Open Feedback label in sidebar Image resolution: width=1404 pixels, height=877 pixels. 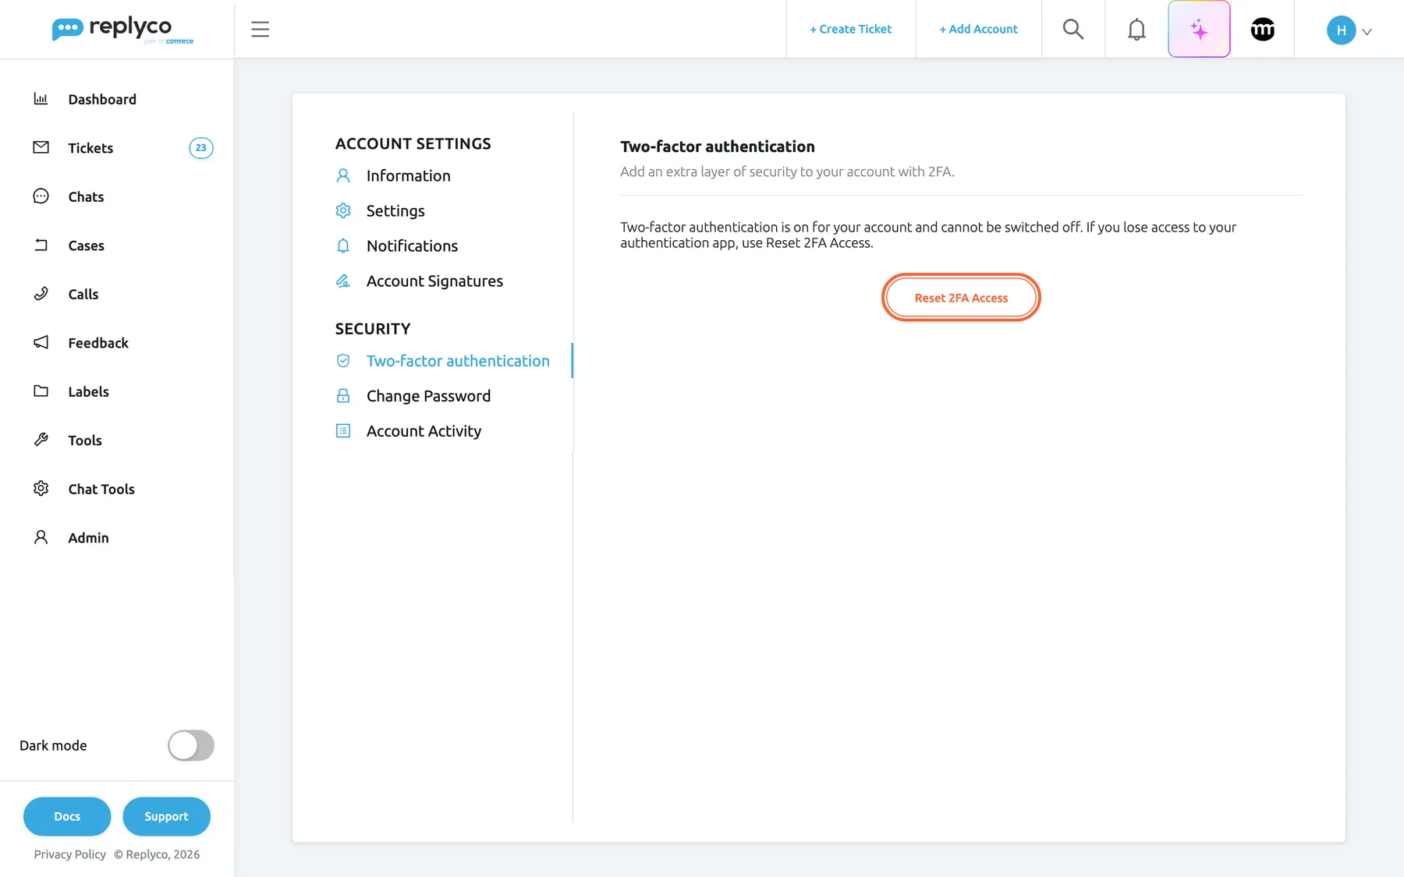(x=98, y=343)
